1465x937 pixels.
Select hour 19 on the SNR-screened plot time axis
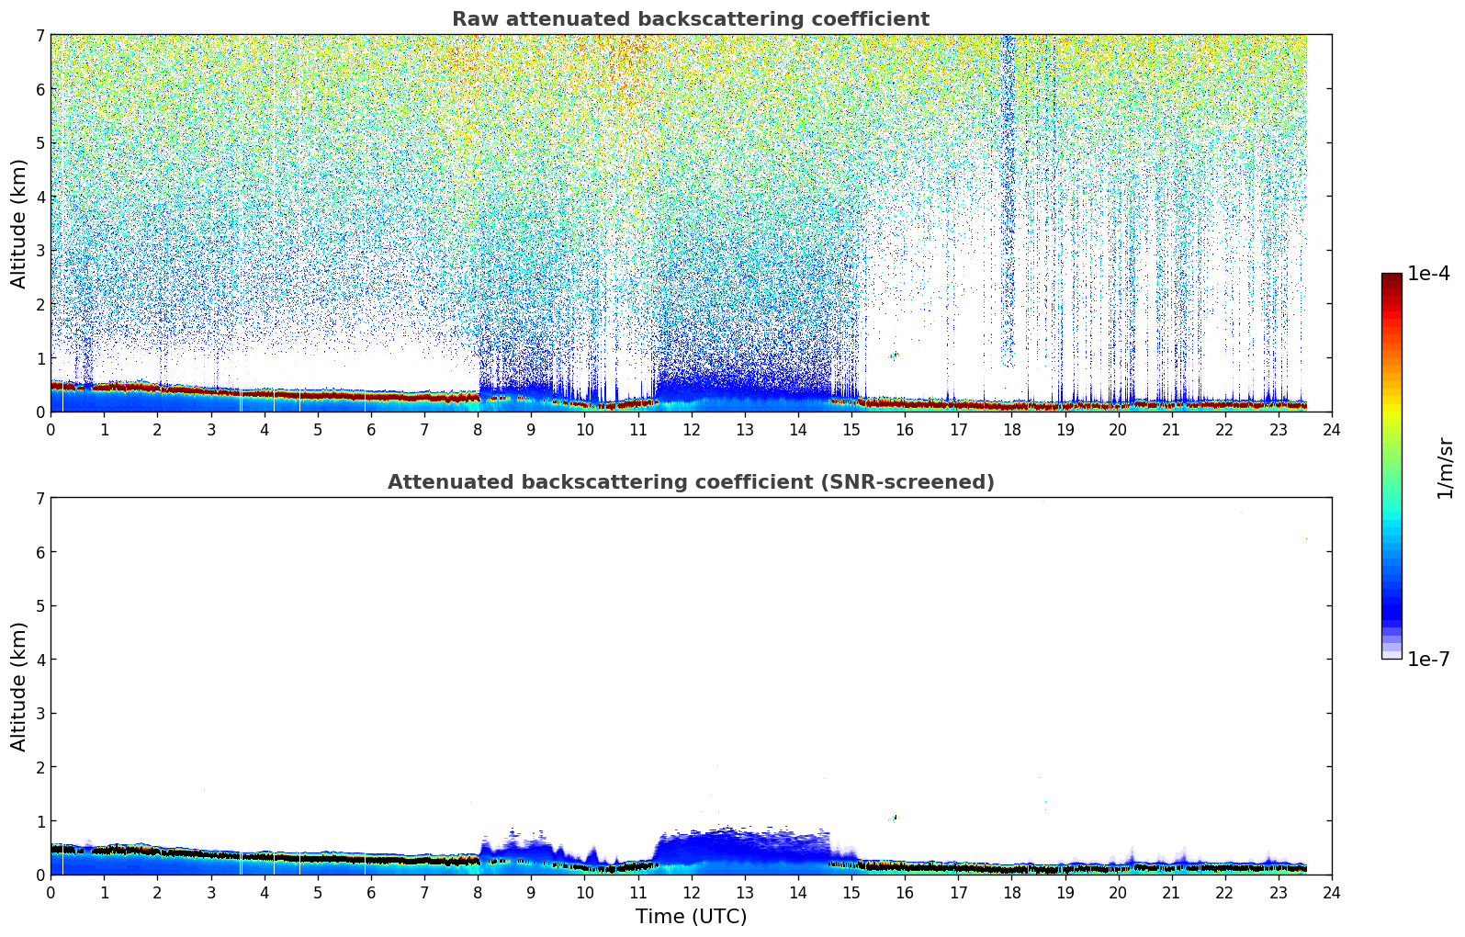(x=1065, y=892)
